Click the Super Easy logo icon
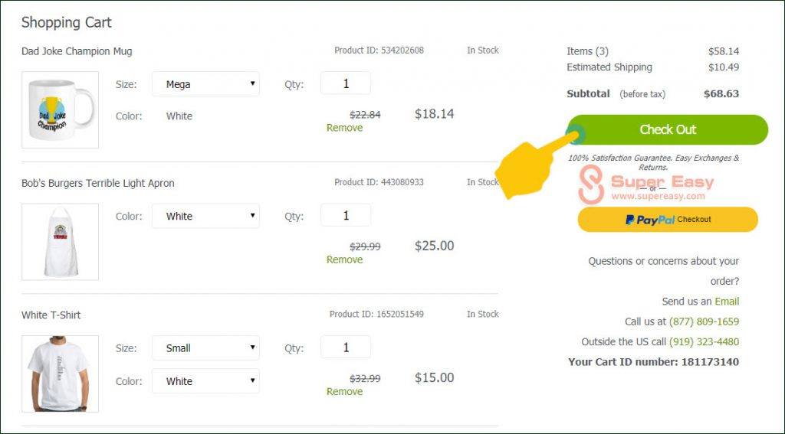Viewport: 785px width, 434px height. click(591, 186)
